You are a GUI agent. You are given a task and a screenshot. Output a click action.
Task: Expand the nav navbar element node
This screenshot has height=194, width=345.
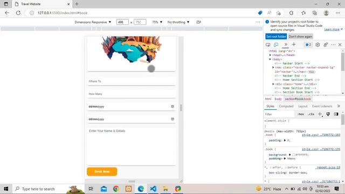pyautogui.click(x=273, y=67)
